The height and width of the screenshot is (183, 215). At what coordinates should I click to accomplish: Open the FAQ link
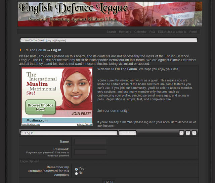coord(152,32)
